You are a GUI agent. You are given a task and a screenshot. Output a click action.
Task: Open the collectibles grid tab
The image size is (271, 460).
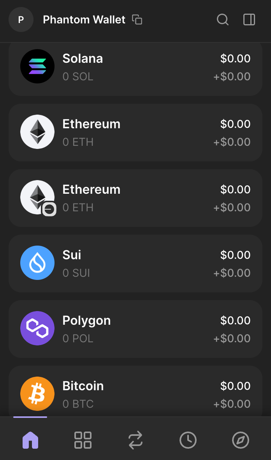[83, 440]
